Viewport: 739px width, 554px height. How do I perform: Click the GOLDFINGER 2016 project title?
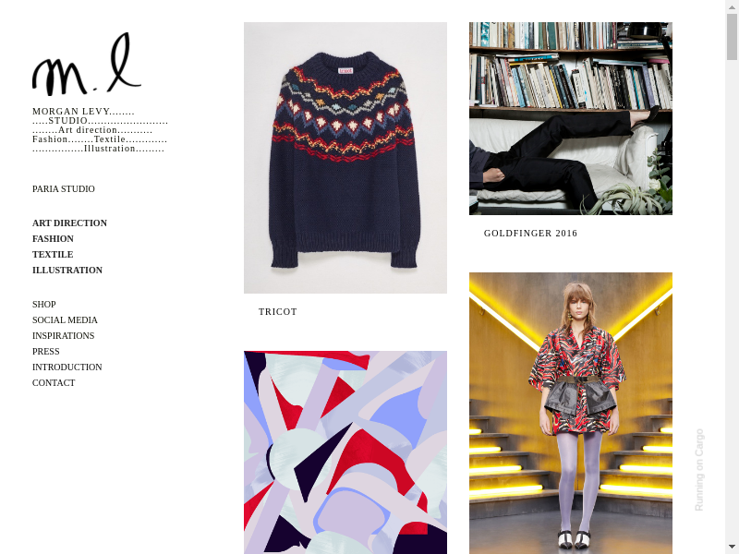point(530,234)
